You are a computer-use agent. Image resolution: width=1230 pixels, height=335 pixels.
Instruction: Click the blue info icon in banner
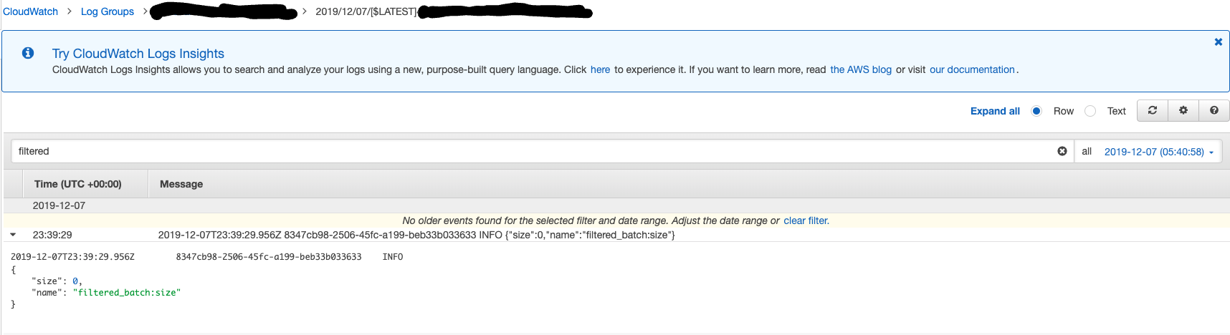[x=28, y=53]
